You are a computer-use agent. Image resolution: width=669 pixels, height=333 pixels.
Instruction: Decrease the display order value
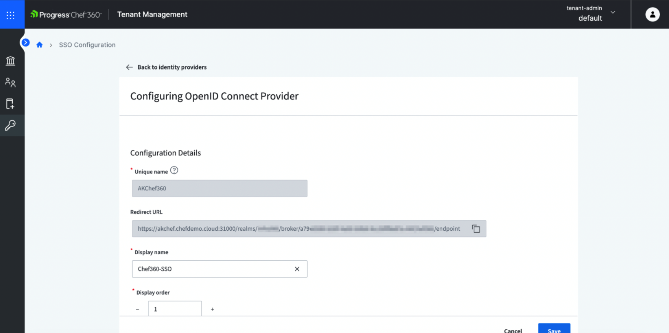point(137,309)
